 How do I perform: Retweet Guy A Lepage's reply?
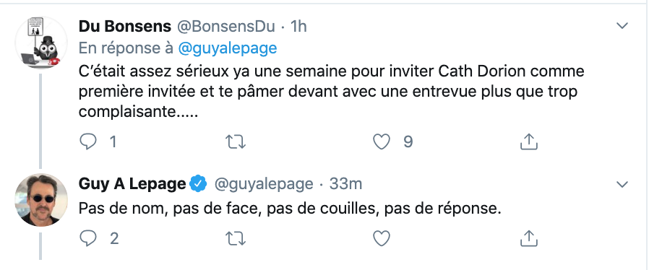point(236,238)
